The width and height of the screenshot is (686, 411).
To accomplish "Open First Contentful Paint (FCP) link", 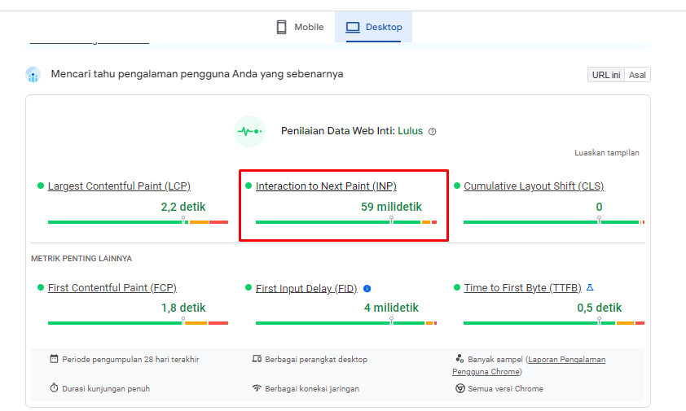I will (x=112, y=288).
